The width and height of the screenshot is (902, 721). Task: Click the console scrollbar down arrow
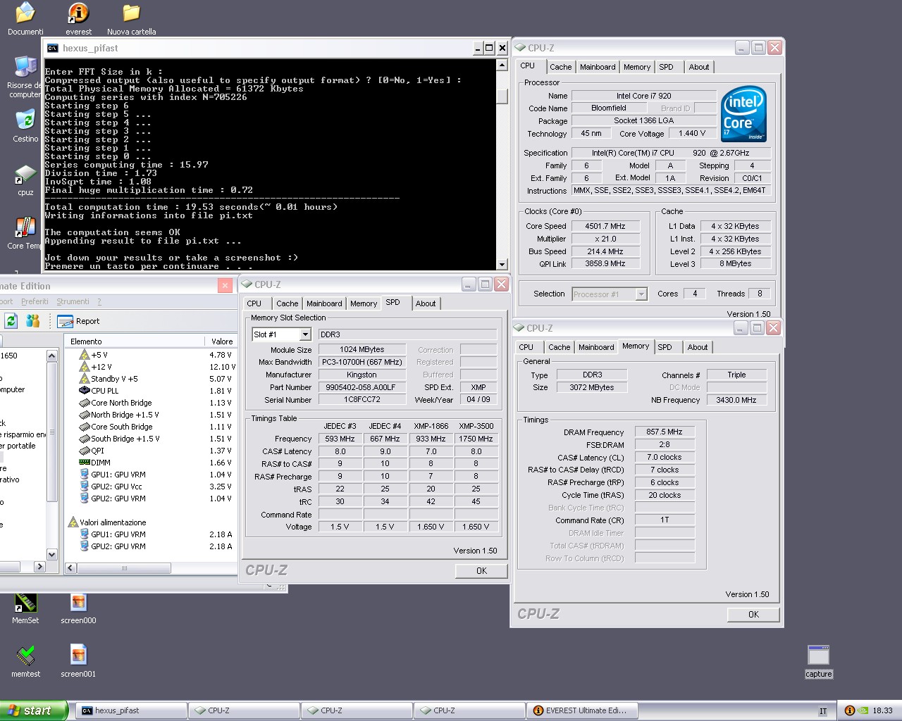tap(502, 264)
